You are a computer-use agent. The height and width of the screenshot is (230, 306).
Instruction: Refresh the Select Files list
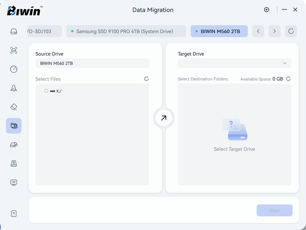coord(146,79)
